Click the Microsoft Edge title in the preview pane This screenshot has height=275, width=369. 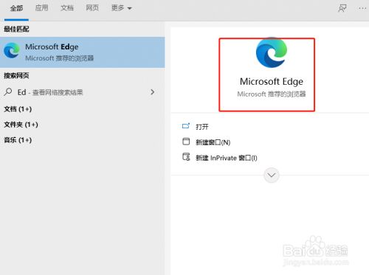click(272, 81)
